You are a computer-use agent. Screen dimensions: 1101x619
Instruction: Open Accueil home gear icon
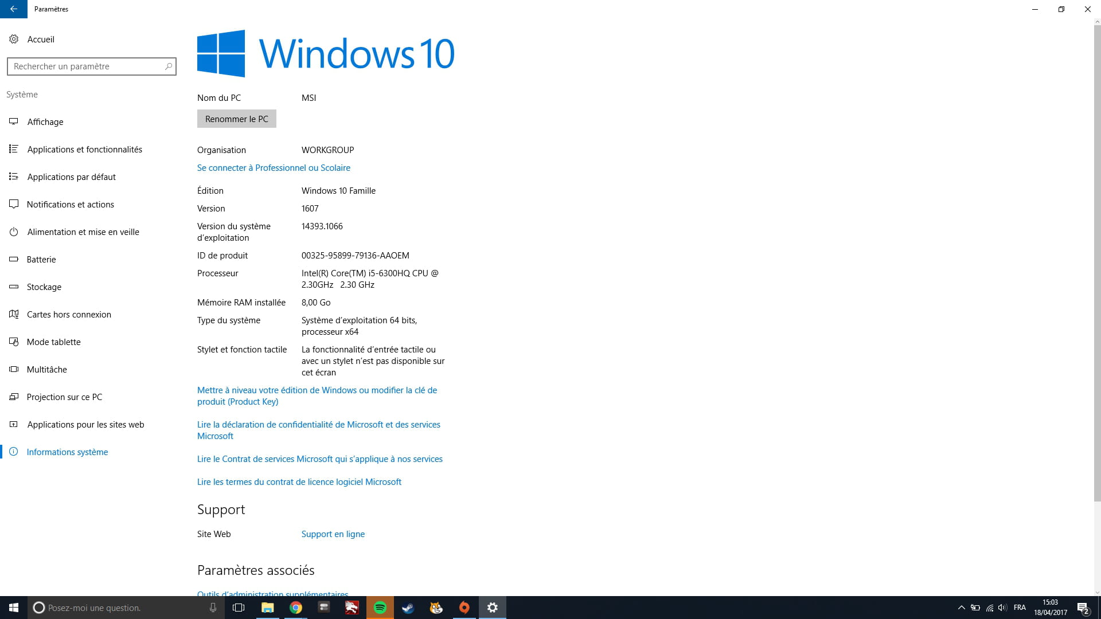(14, 39)
